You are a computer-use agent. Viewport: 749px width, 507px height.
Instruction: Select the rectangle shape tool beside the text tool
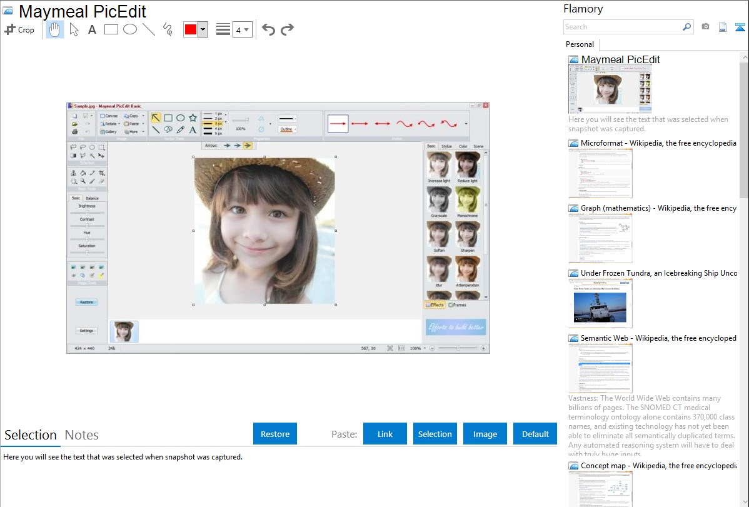pyautogui.click(x=111, y=29)
